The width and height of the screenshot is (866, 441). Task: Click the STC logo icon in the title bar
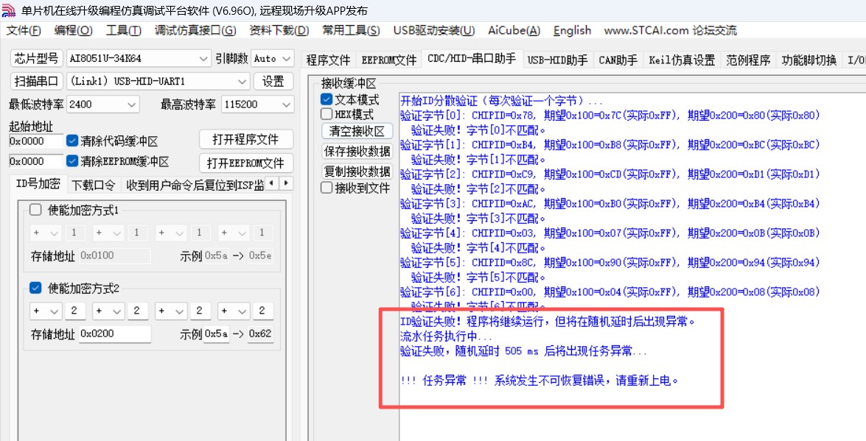pos(10,10)
